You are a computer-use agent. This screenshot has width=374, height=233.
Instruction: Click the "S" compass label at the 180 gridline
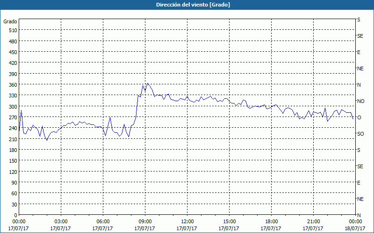[x=359, y=150]
